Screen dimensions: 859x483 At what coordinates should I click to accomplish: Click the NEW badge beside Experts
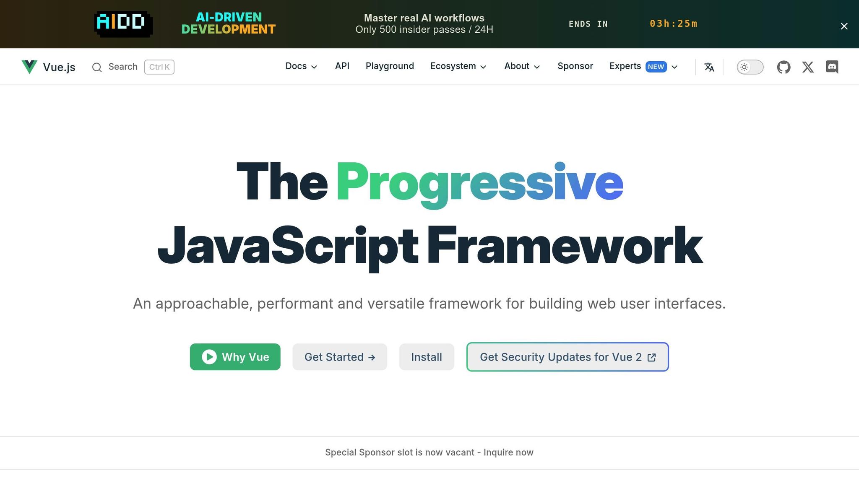(x=656, y=67)
